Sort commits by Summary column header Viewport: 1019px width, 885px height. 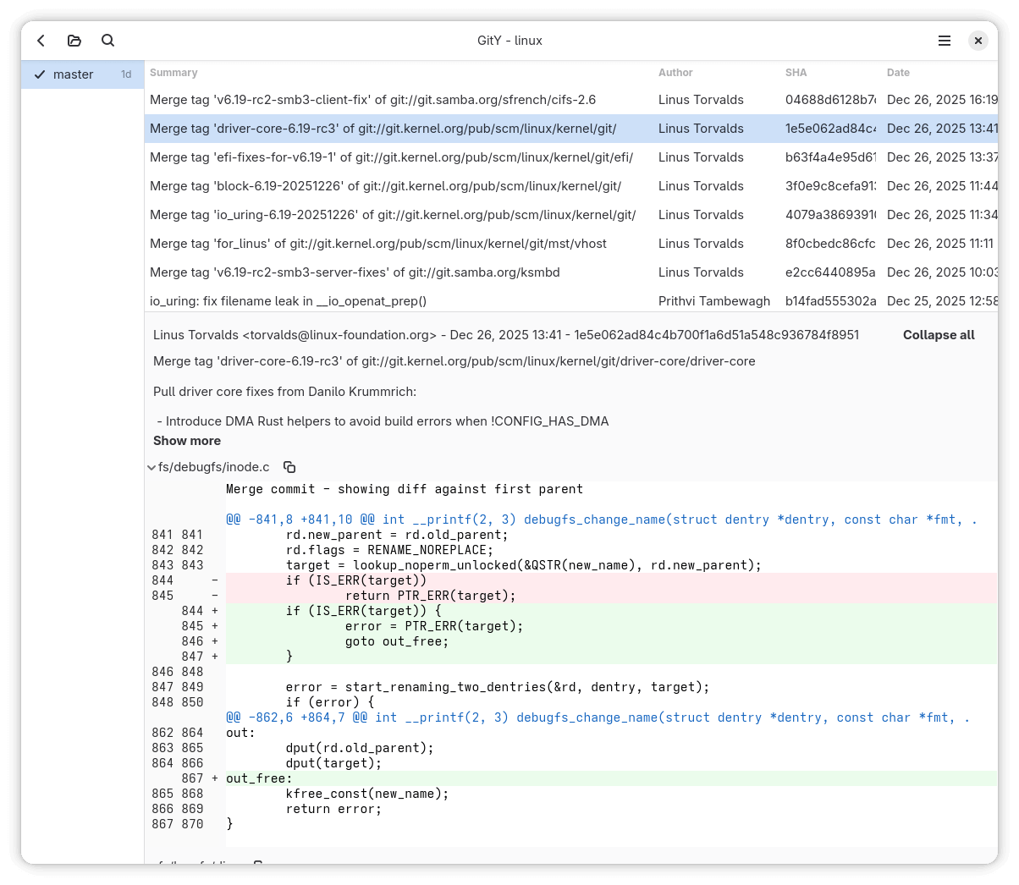[174, 73]
